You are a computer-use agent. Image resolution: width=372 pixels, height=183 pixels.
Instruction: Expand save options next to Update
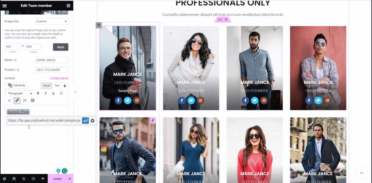click(70, 179)
